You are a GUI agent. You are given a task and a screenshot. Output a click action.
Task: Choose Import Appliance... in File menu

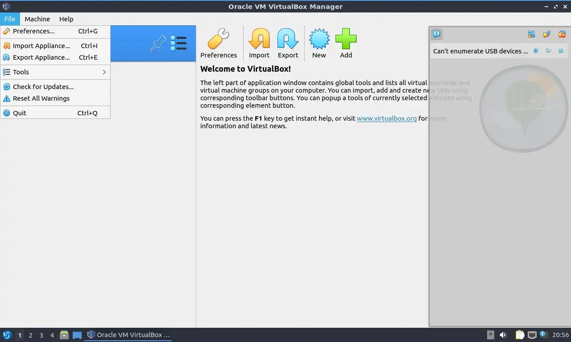[55, 45]
